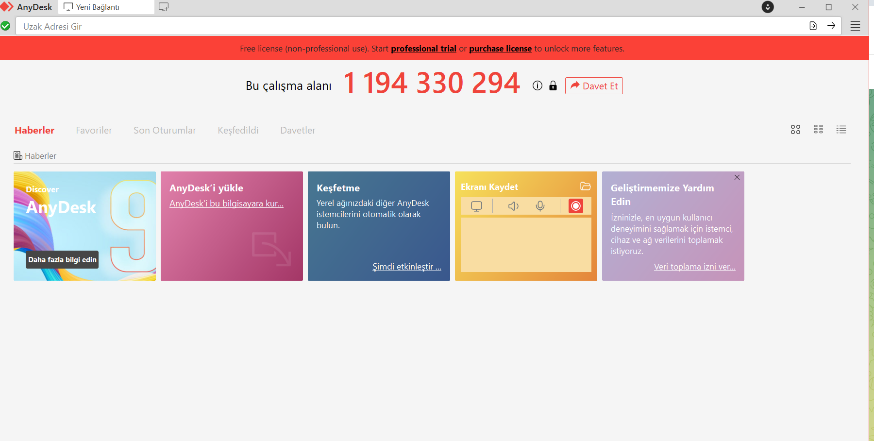Open the Davetler tab
874x441 pixels.
pos(298,130)
